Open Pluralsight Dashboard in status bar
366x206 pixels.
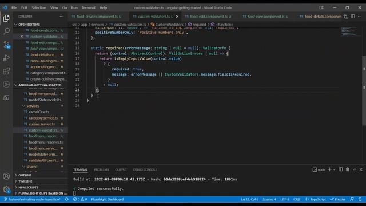pyautogui.click(x=108, y=199)
